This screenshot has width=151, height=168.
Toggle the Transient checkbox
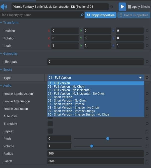50,124
